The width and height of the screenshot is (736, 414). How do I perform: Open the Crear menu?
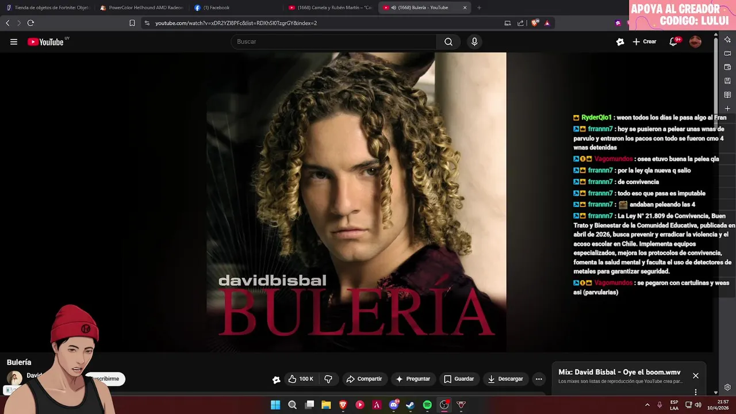tap(645, 41)
